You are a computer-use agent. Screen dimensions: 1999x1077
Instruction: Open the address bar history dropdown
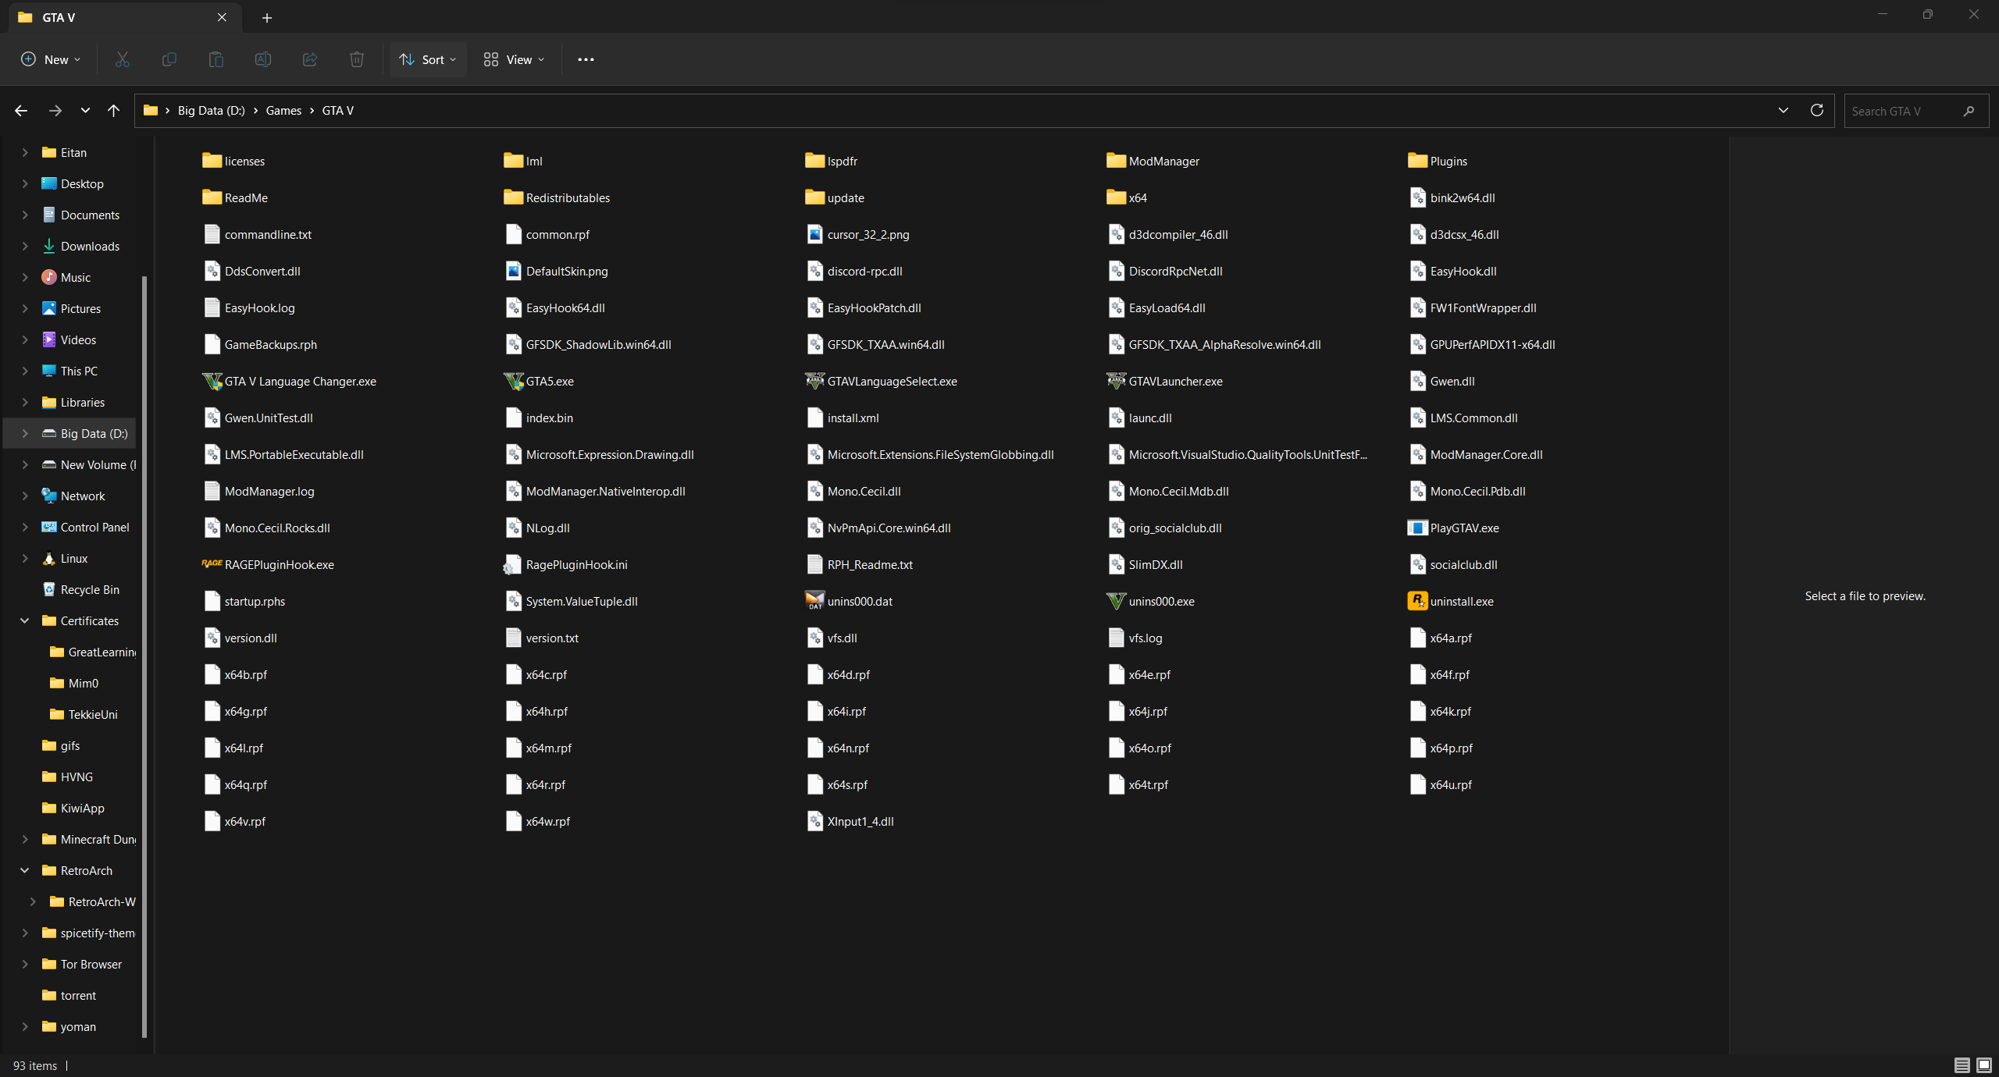click(x=1783, y=110)
